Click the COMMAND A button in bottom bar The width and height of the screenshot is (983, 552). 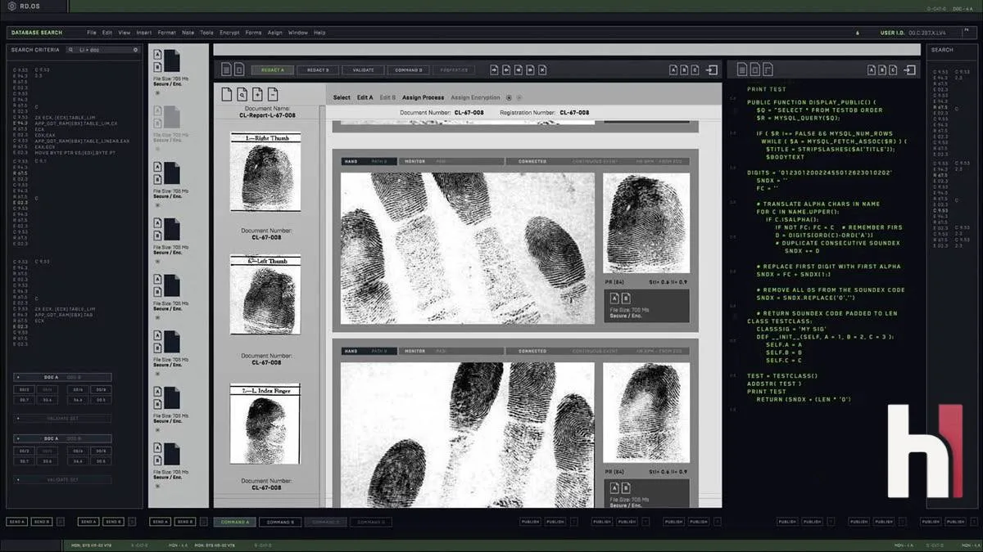(x=235, y=522)
